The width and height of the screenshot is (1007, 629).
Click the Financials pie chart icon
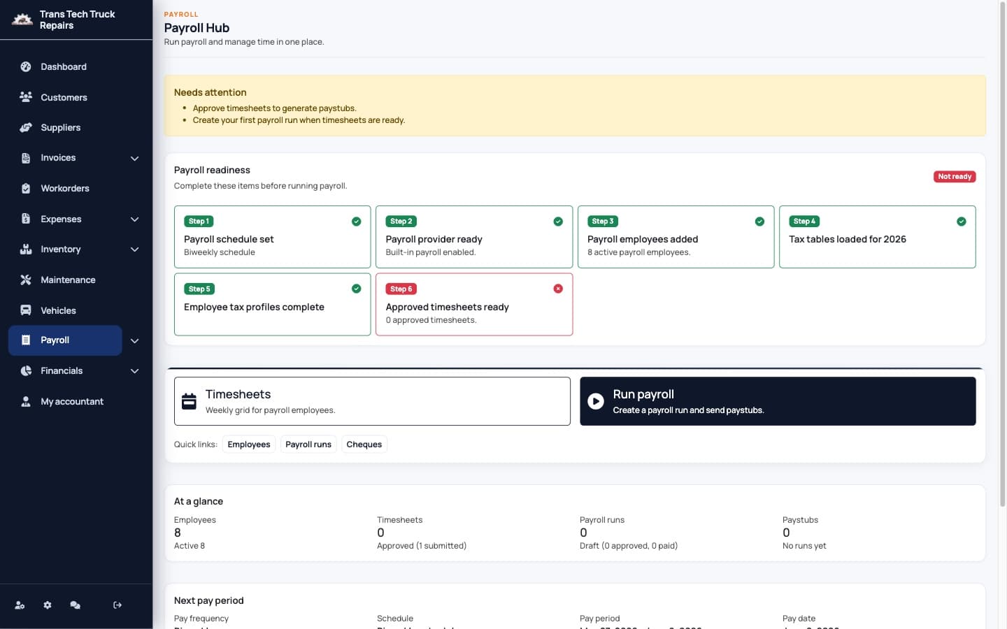point(26,371)
